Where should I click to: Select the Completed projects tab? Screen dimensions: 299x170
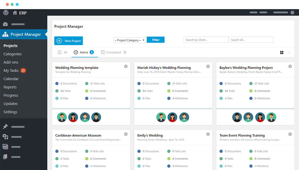114,52
